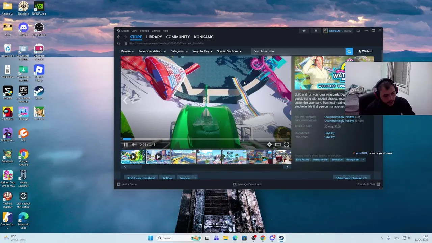432x243 pixels.
Task: Go forward with Steam's forward arrow
Action: 125,37
